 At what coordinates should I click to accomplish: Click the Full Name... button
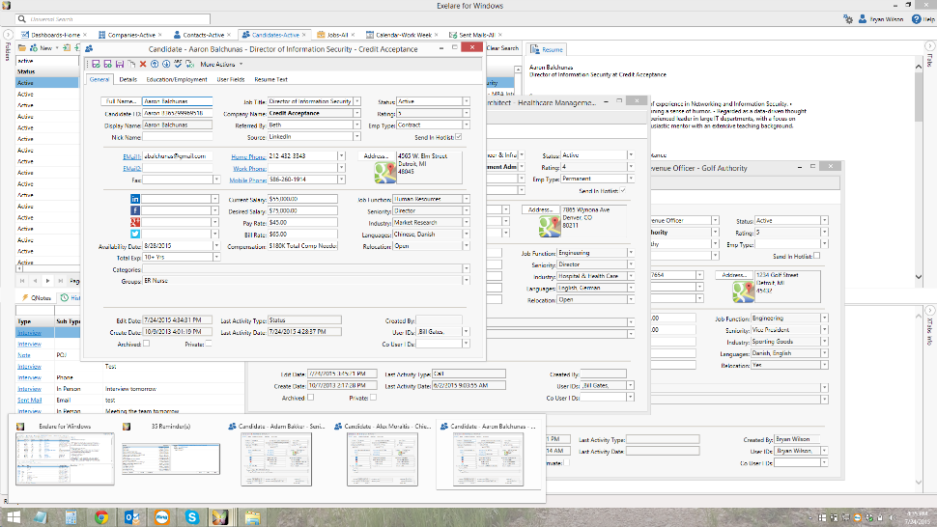(x=121, y=100)
